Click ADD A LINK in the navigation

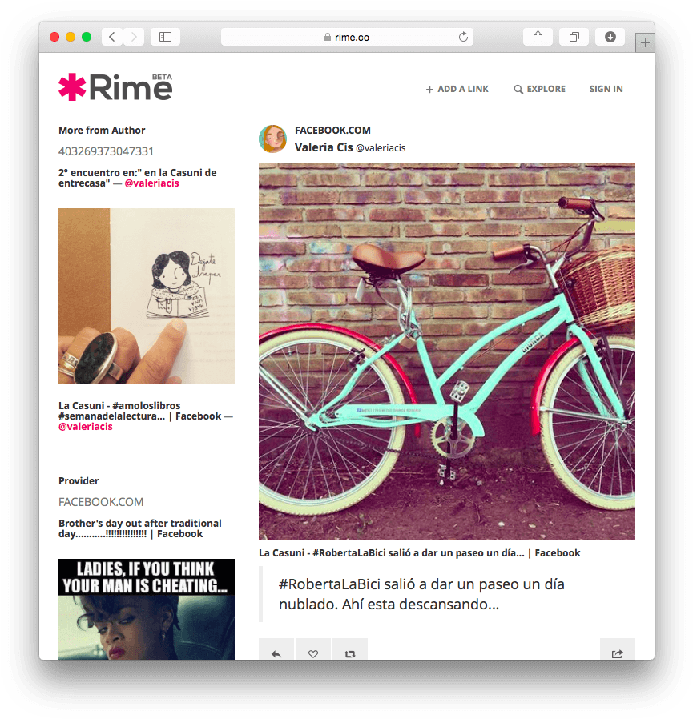pyautogui.click(x=457, y=89)
